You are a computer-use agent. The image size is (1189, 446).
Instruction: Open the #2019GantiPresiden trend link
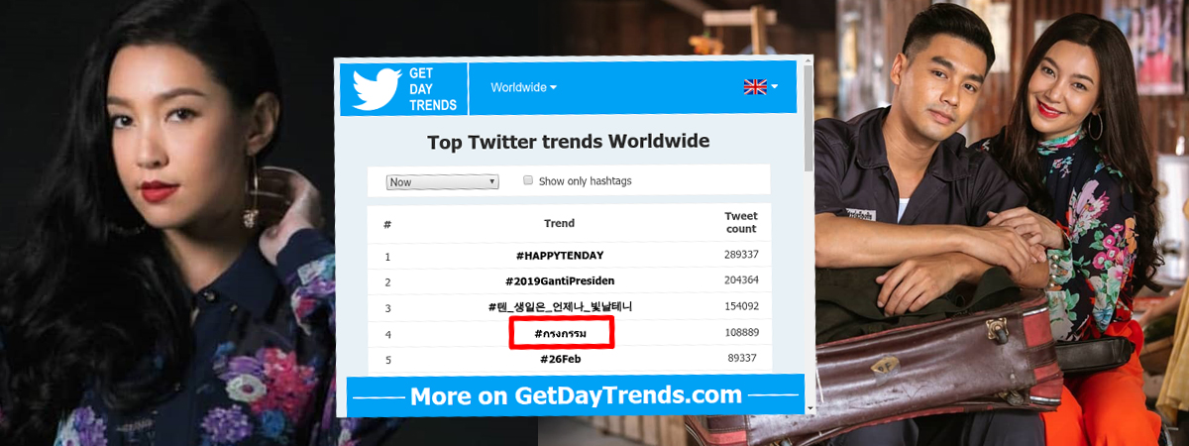(559, 281)
